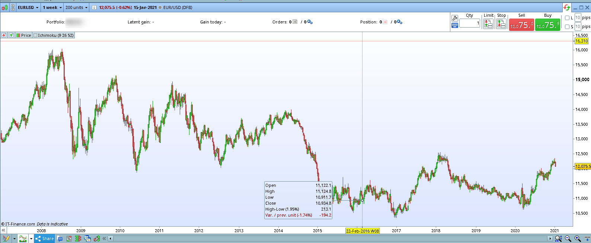Click the scrollbar right arrow
The width and height of the screenshot is (591, 243).
tap(550, 239)
